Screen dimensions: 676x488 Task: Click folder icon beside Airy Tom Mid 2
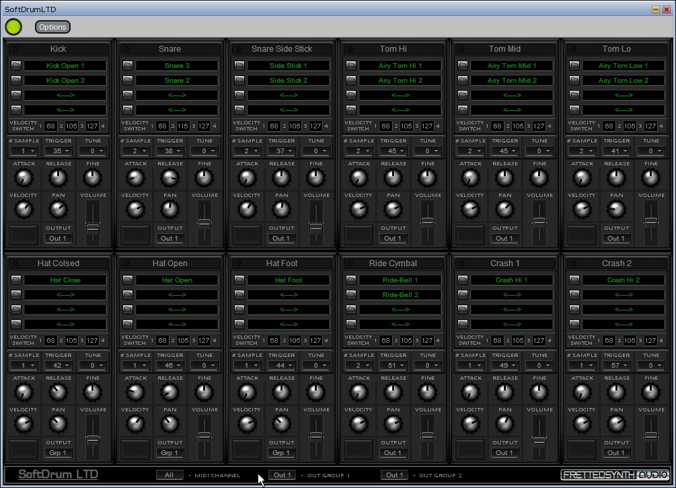[x=463, y=80]
